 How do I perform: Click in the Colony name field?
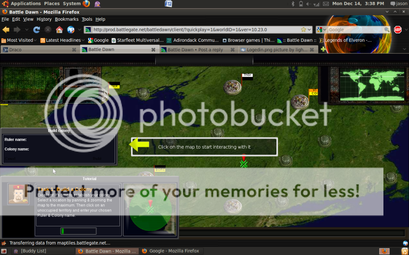(x=72, y=149)
